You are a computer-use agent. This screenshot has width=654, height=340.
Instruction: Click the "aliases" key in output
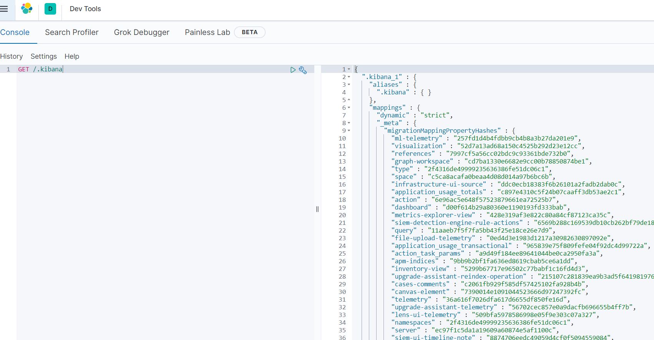tap(386, 84)
